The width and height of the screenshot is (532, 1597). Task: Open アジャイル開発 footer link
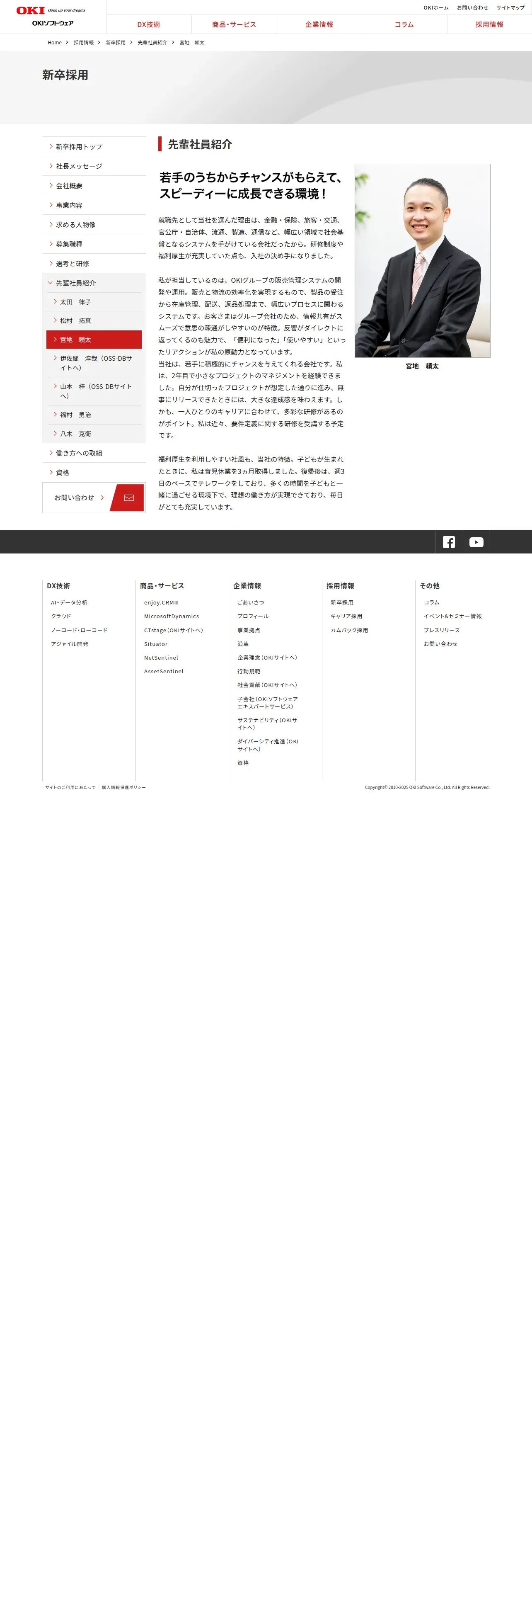69,644
